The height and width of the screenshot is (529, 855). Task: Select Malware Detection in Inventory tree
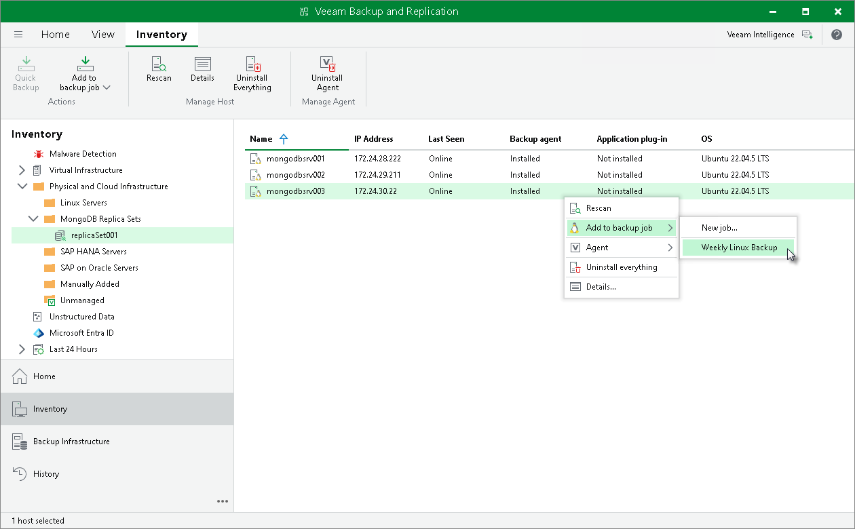[83, 154]
